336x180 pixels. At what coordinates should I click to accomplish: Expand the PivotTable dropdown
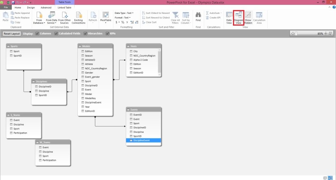pyautogui.click(x=105, y=22)
